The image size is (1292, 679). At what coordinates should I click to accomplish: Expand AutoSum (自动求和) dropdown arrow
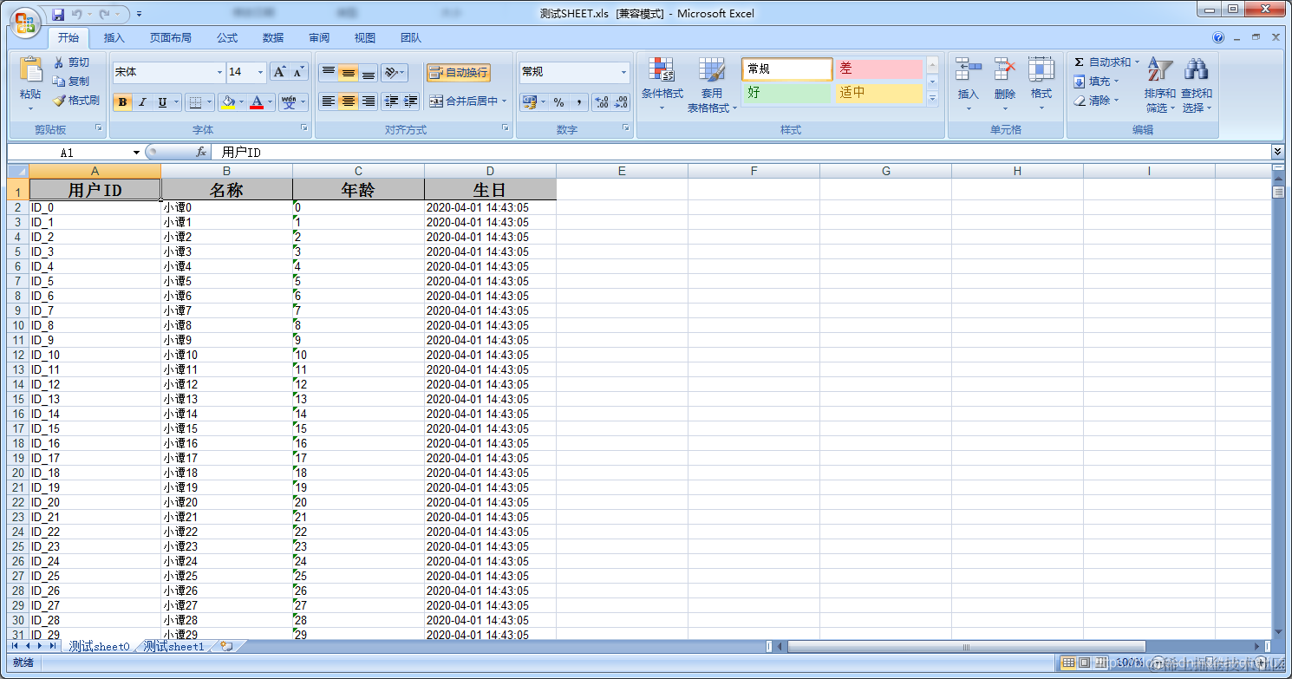point(1137,62)
